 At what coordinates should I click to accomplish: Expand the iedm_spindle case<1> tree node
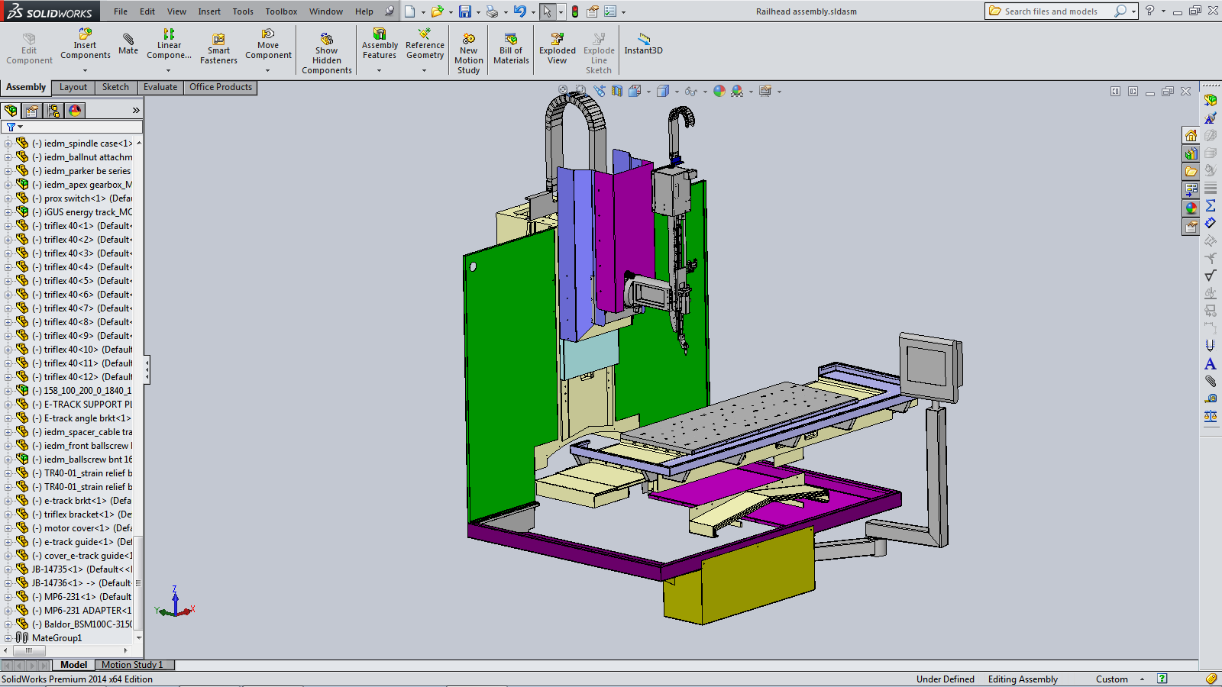coord(8,144)
